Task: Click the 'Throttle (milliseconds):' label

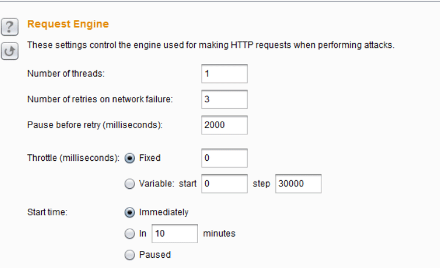Action: point(73,159)
